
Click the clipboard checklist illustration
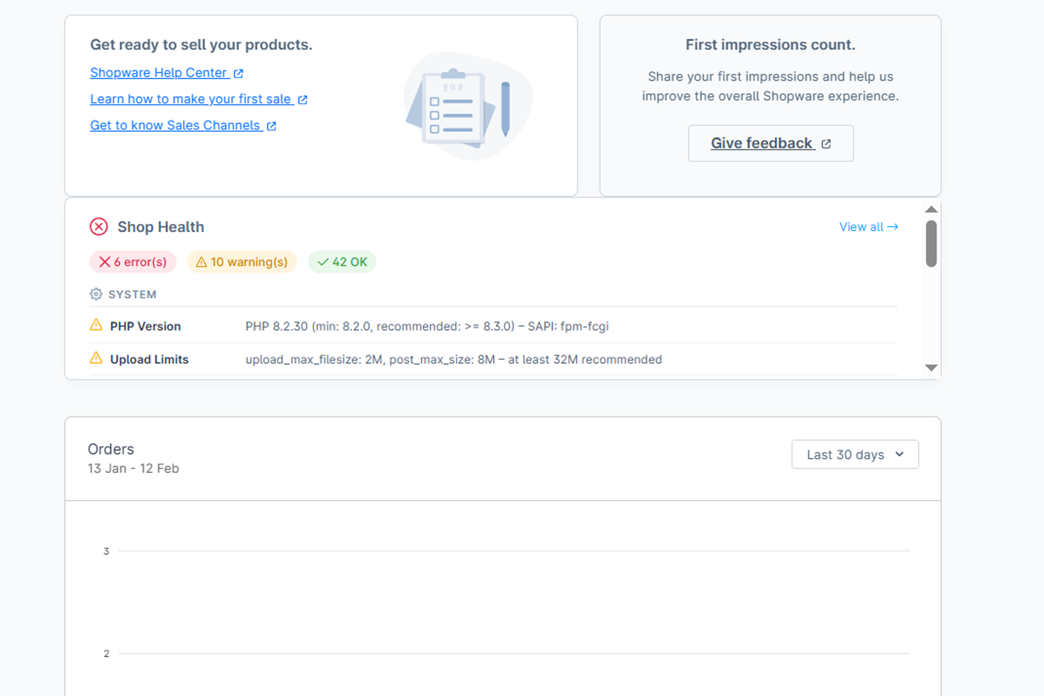tap(468, 106)
